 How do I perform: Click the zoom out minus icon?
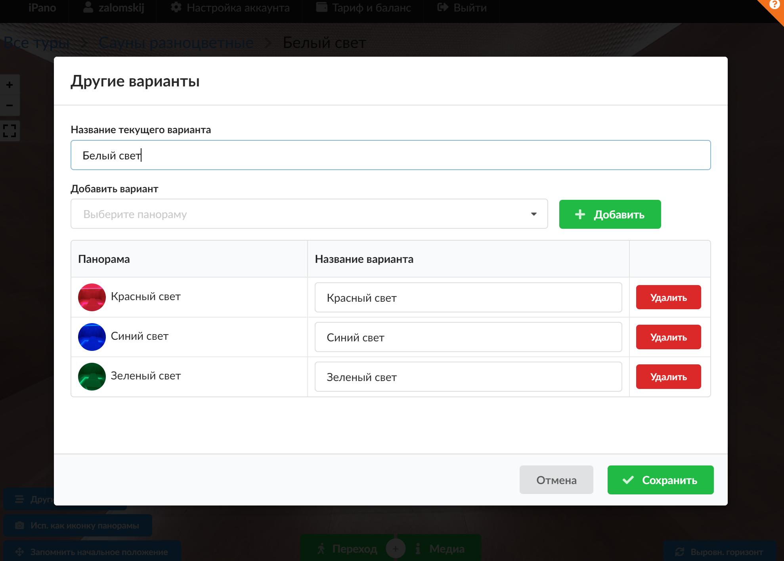10,105
